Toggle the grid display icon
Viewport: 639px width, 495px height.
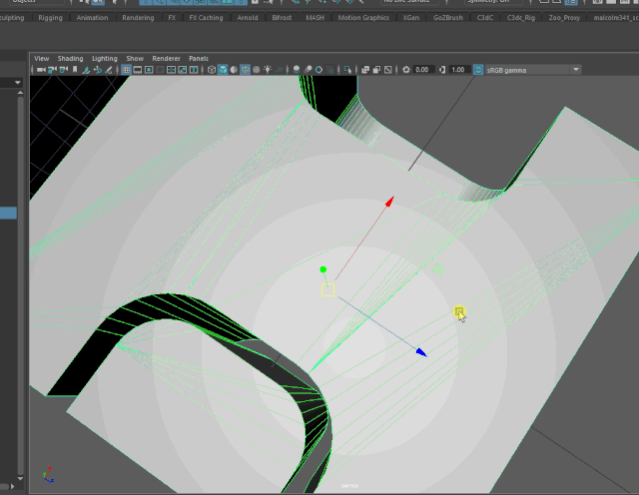pos(126,70)
